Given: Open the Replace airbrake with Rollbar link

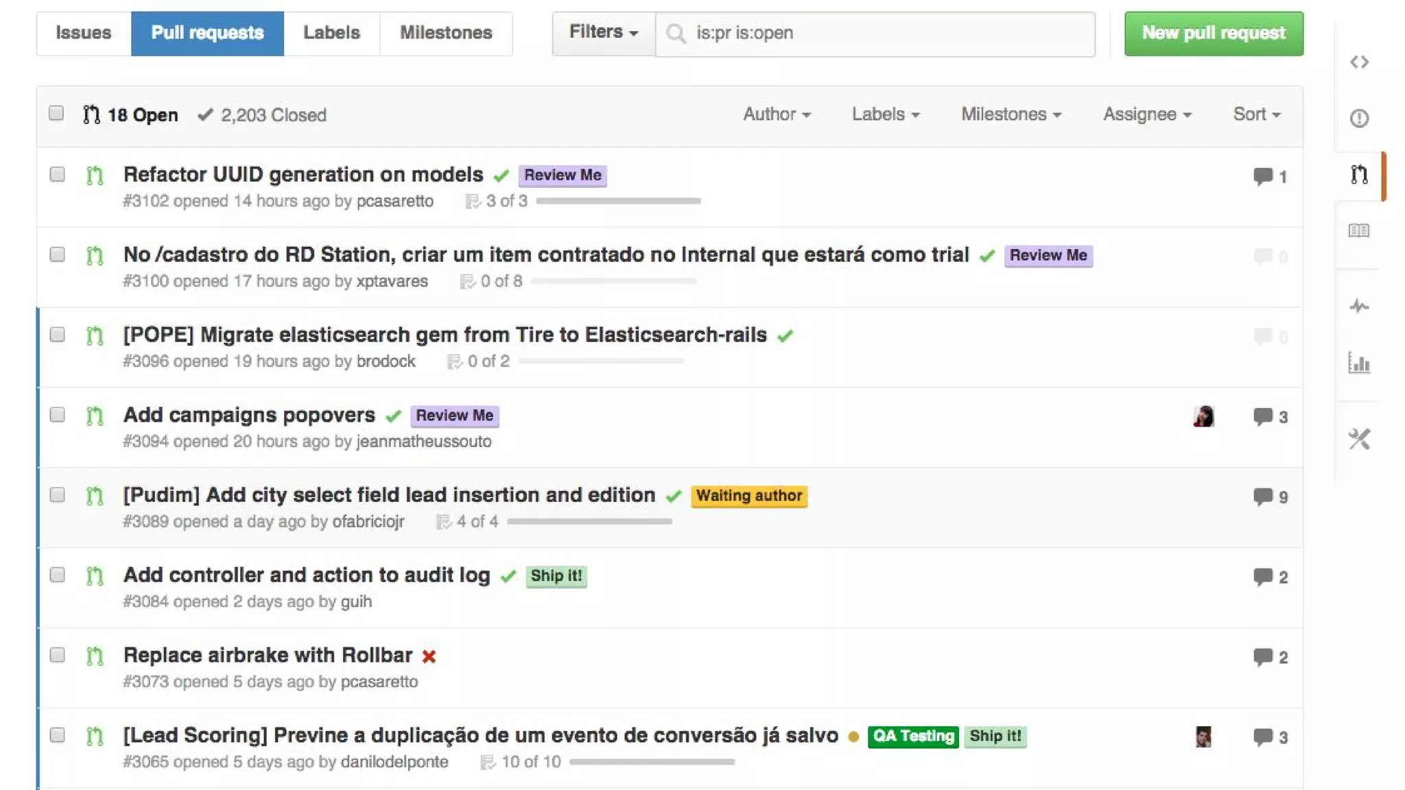Looking at the screenshot, I should point(268,655).
